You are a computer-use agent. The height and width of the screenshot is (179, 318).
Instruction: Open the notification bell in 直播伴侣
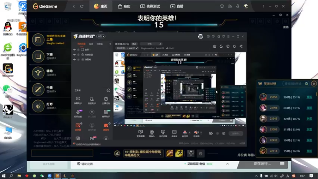click(x=234, y=46)
